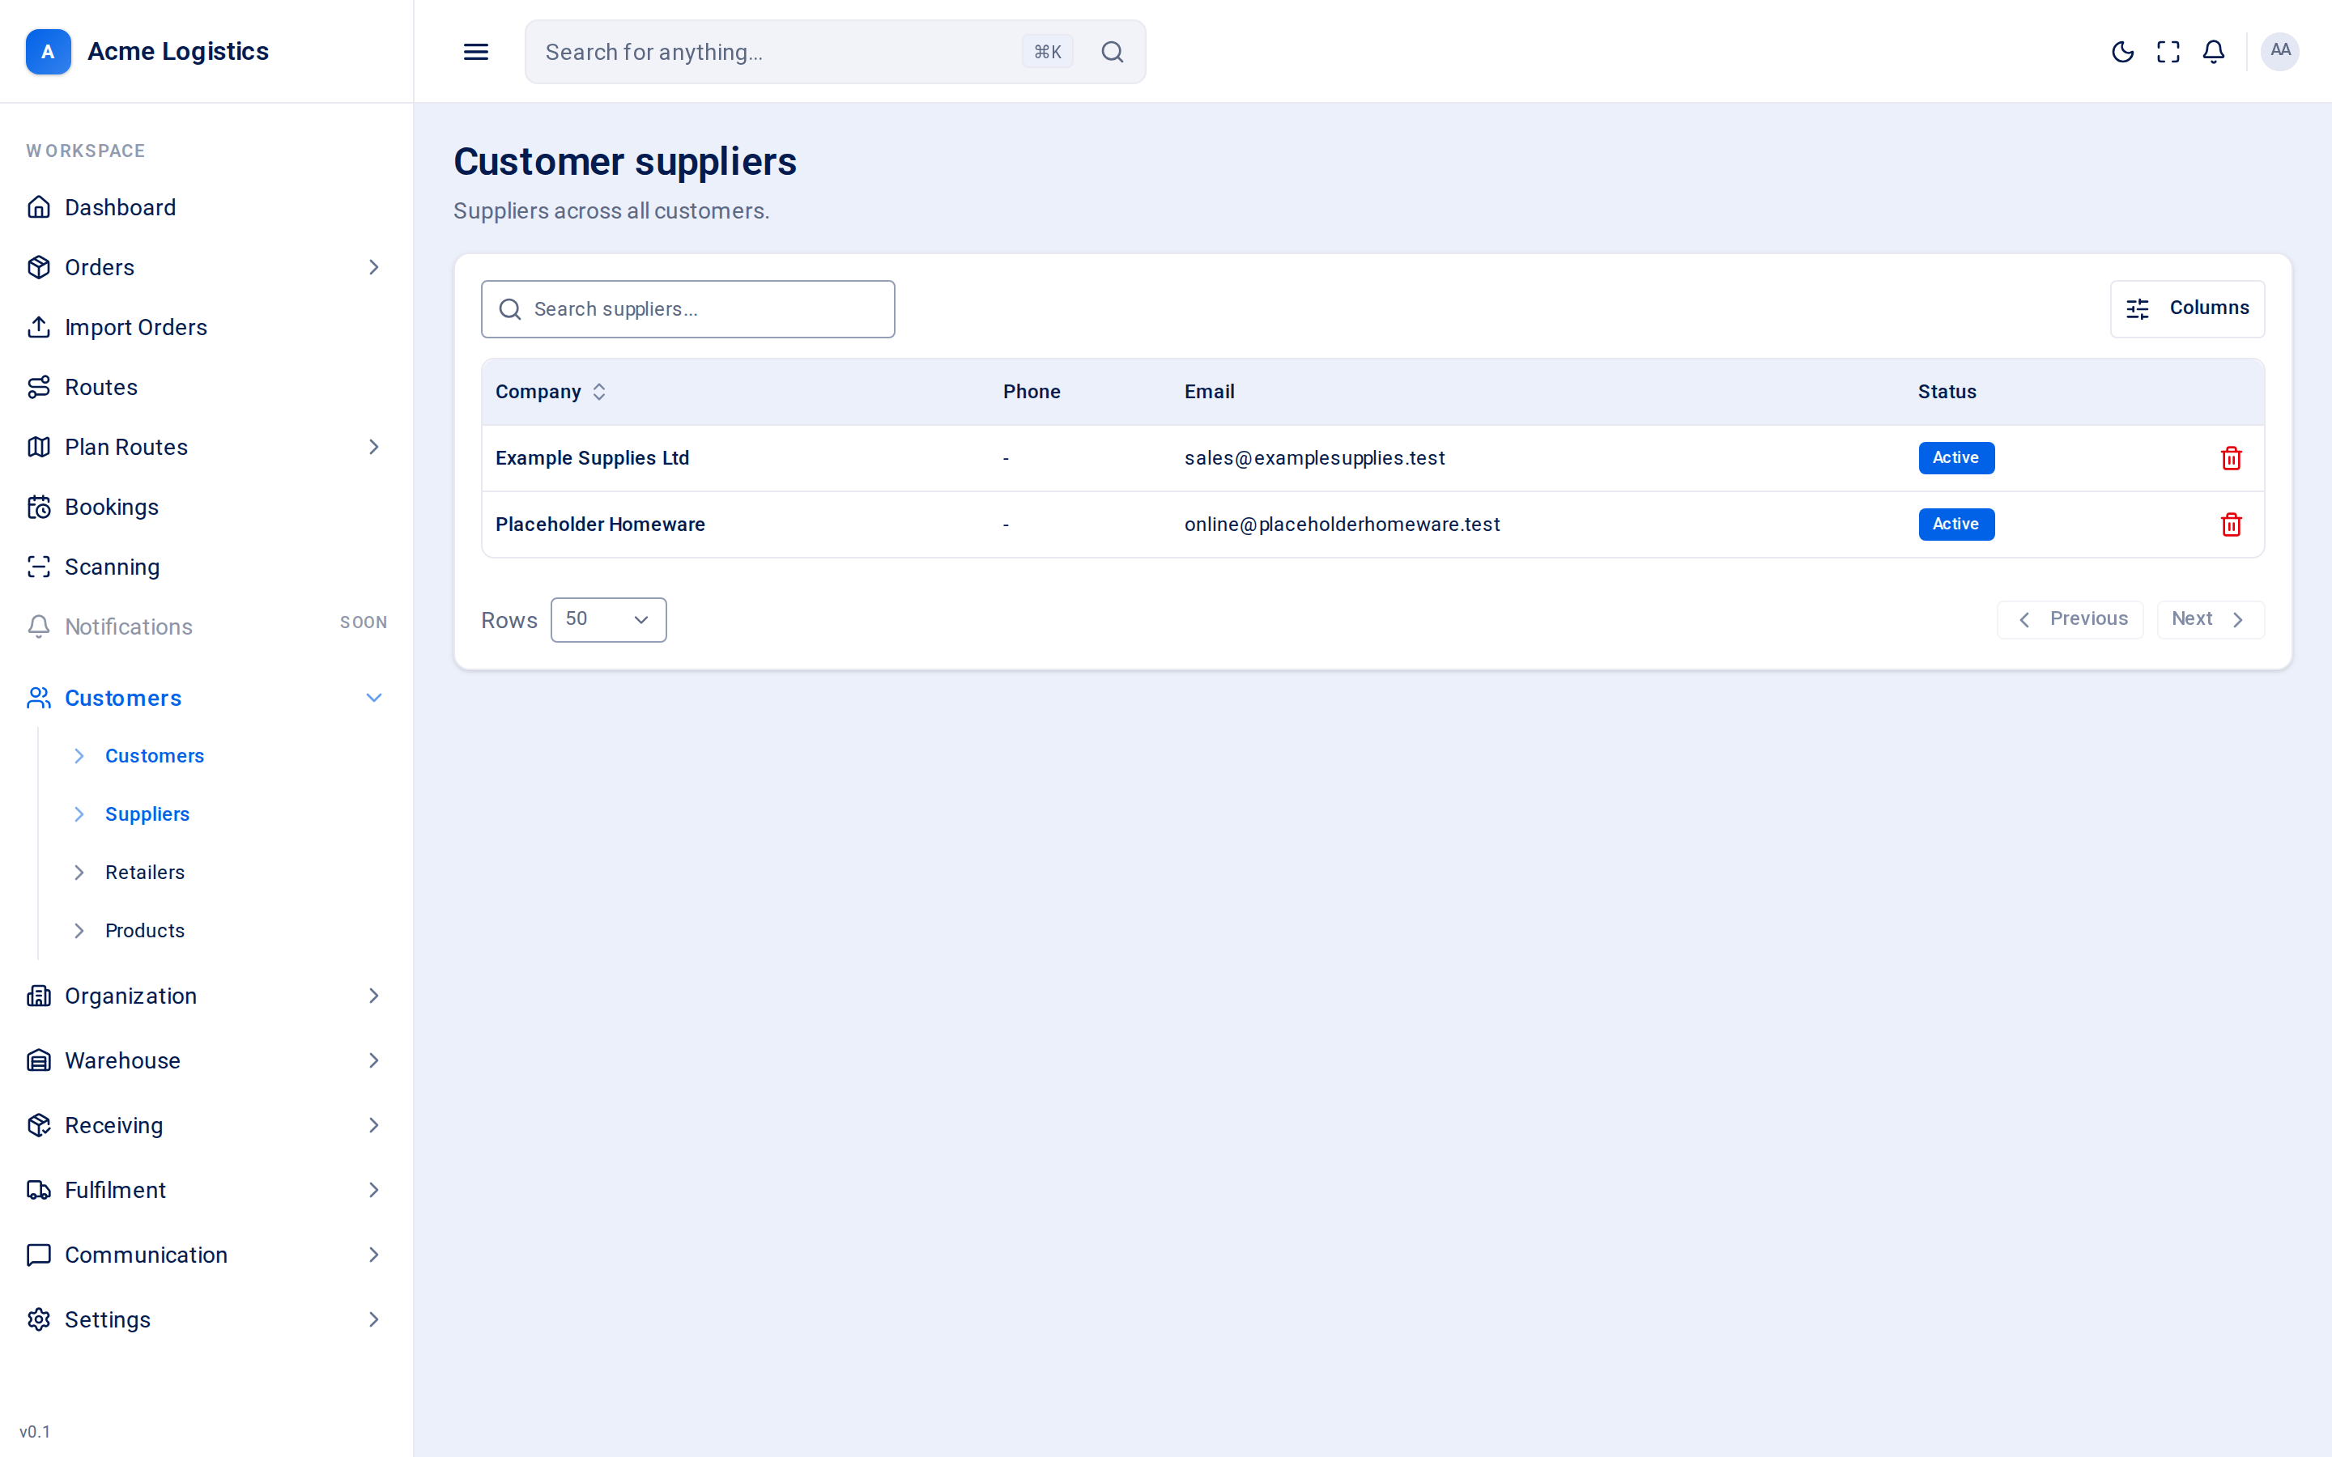This screenshot has height=1457, width=2332.
Task: Expand the Plan Routes chevron
Action: tap(374, 447)
